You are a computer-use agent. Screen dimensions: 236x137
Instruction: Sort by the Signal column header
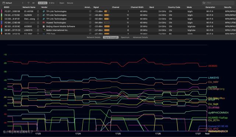coord(96,7)
